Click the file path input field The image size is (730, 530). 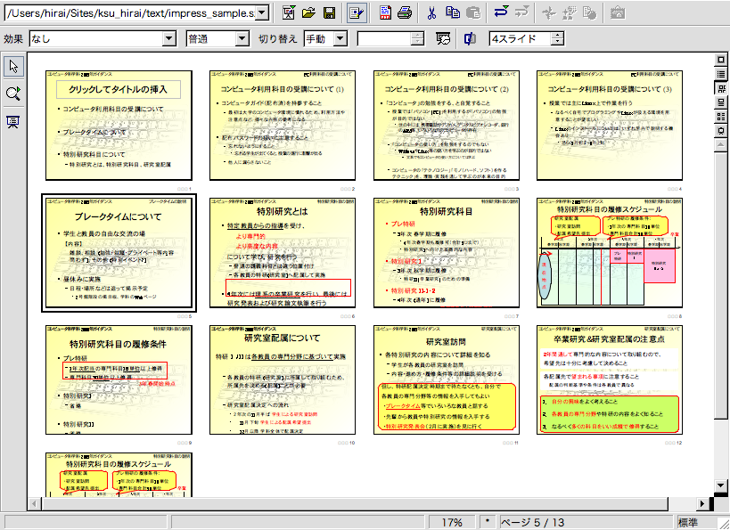click(x=131, y=13)
